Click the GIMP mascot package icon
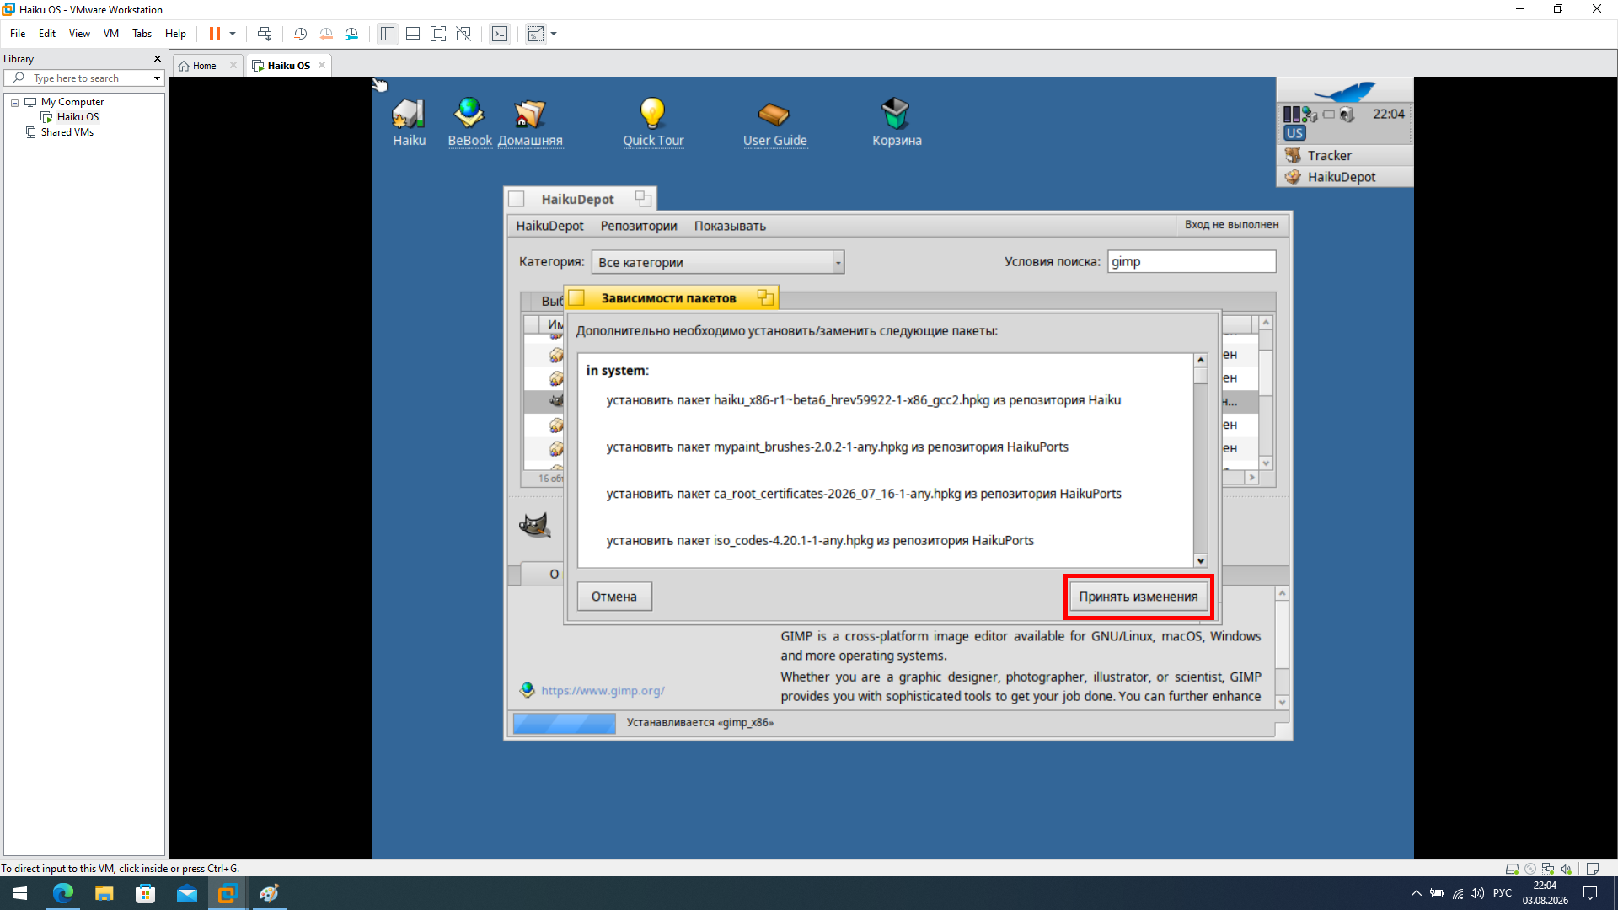This screenshot has height=910, width=1618. click(x=535, y=525)
